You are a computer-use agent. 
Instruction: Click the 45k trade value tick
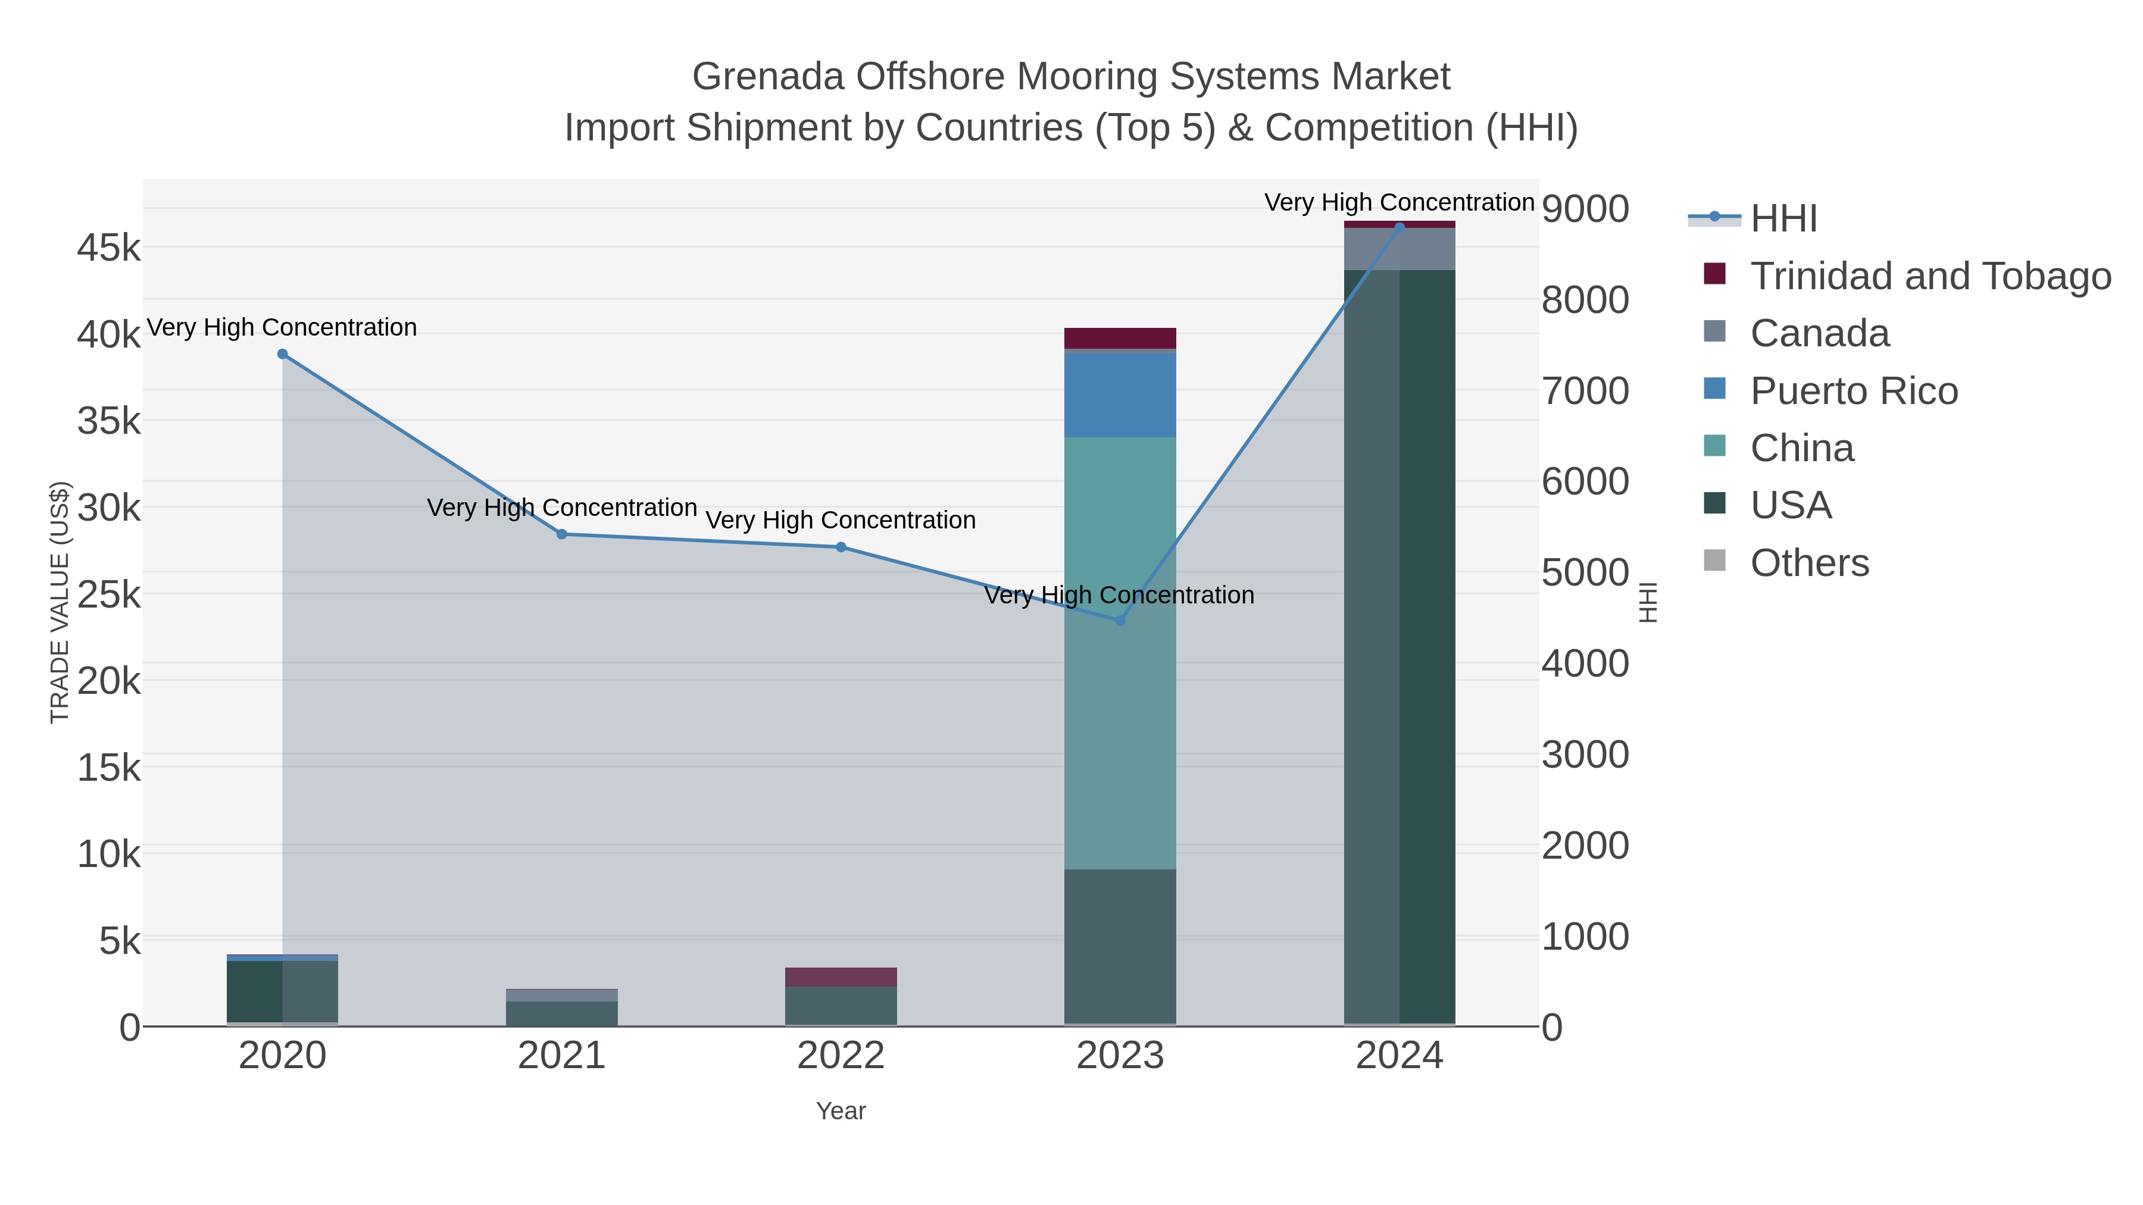coord(109,248)
